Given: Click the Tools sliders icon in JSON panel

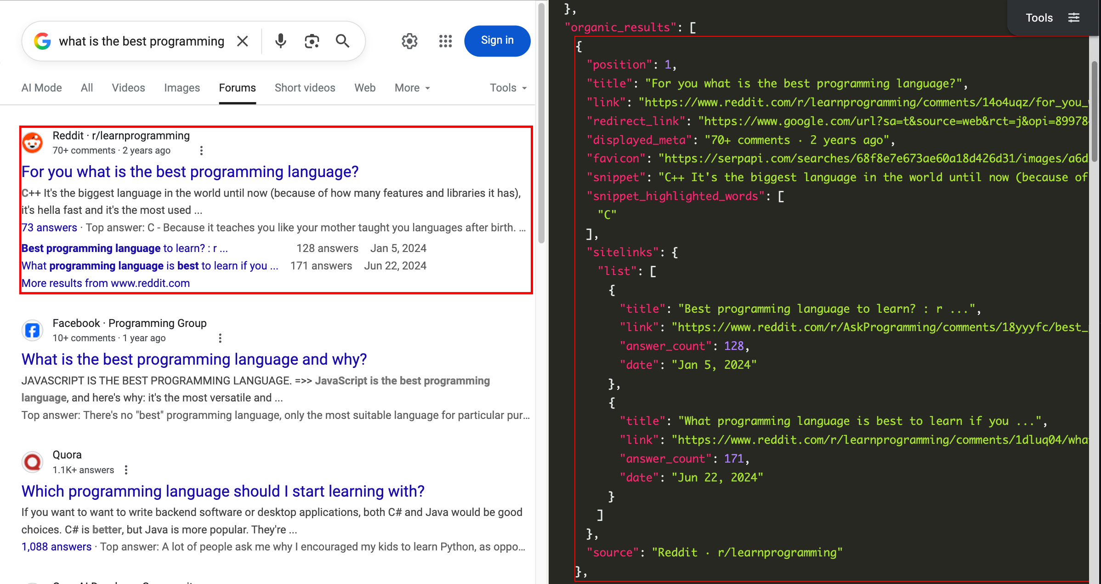Looking at the screenshot, I should pyautogui.click(x=1074, y=18).
